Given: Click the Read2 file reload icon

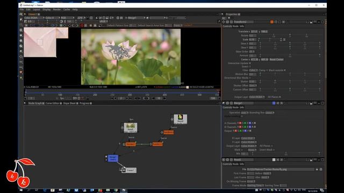Looking at the screenshot, I should pos(321,169).
